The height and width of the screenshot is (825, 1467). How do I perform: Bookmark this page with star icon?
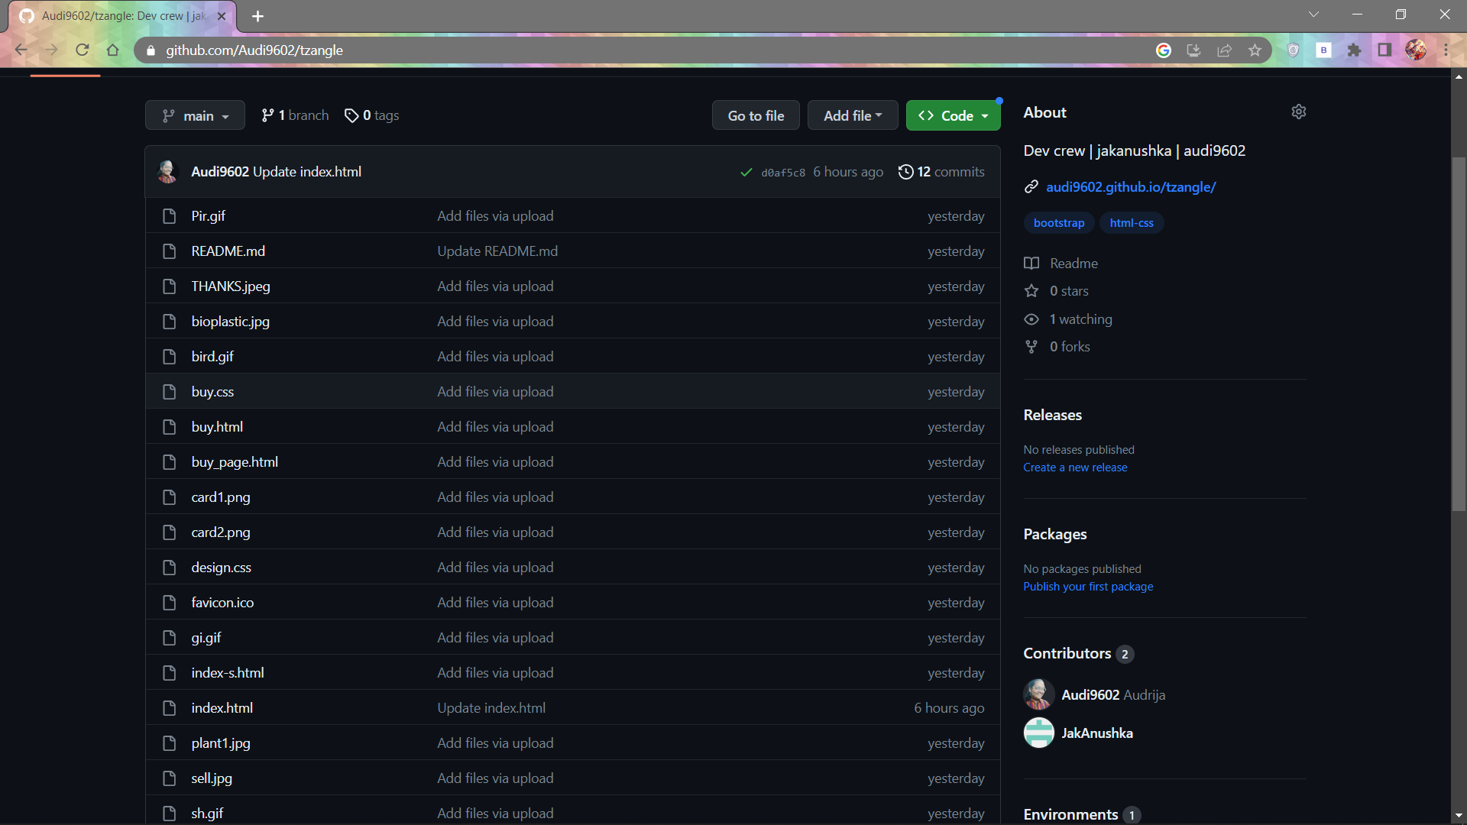coord(1255,50)
